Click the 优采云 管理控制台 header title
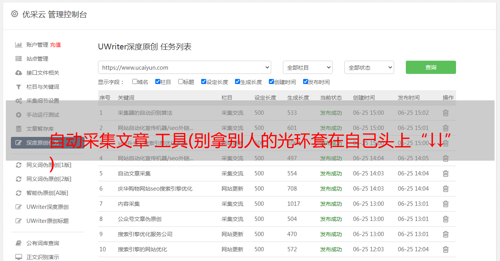 [x=54, y=14]
